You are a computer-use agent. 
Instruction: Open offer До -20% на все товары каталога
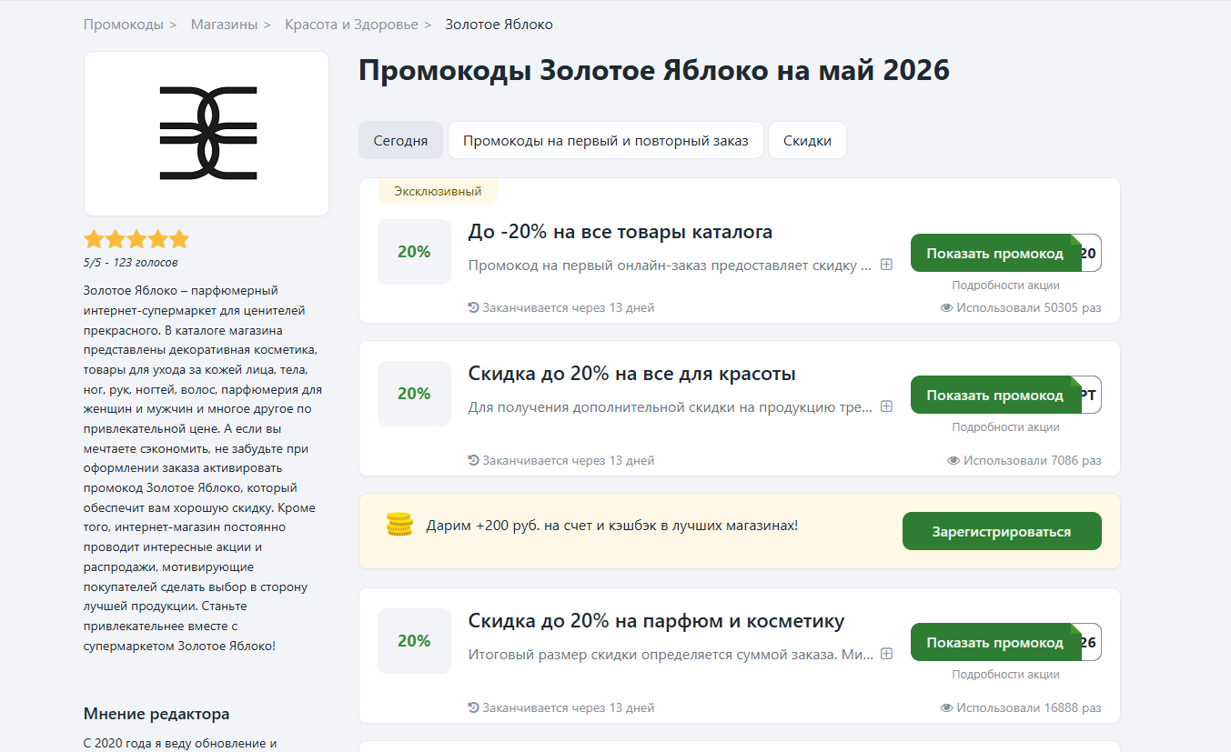(x=620, y=232)
